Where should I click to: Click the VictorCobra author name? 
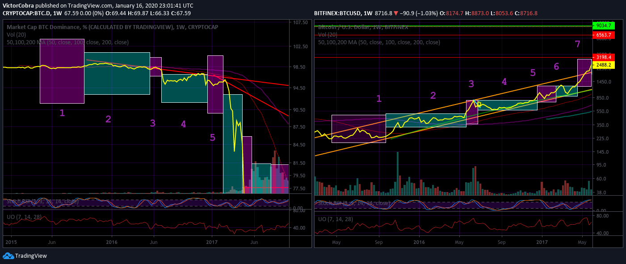[x=18, y=6]
